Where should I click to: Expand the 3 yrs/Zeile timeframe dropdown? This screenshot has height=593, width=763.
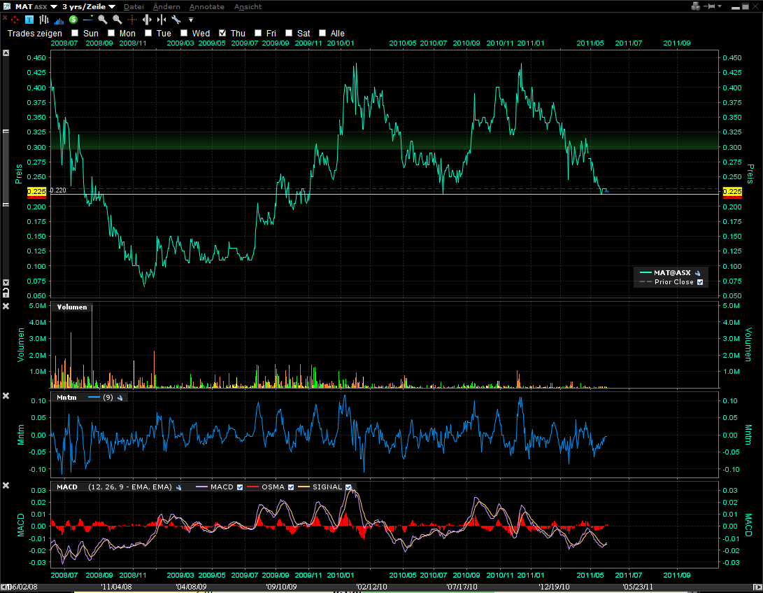click(x=112, y=7)
